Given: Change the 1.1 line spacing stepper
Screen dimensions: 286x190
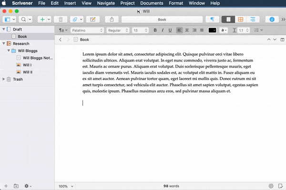Looking at the screenshot, I should [x=247, y=30].
